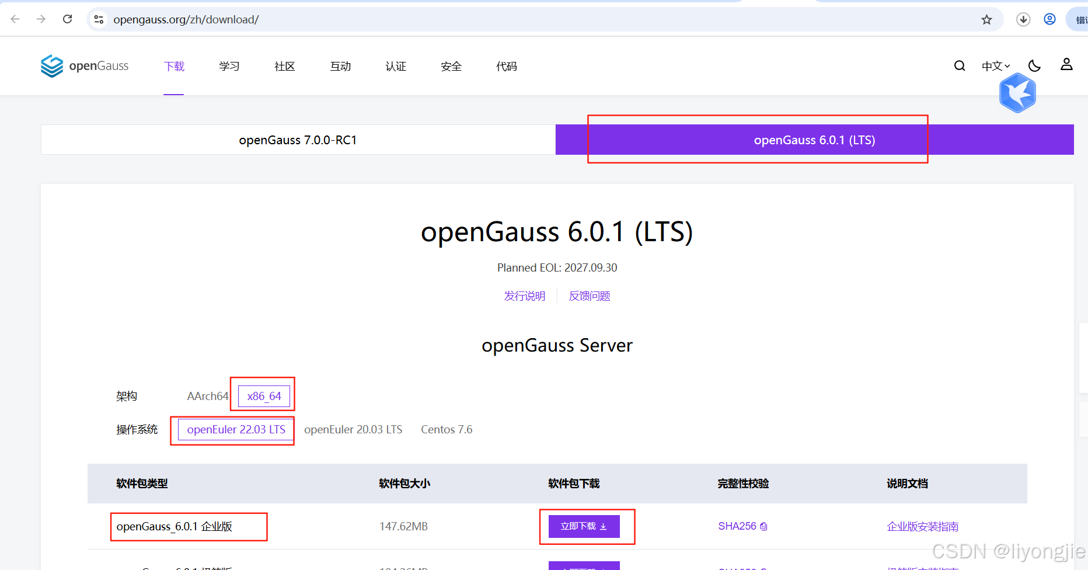Image resolution: width=1088 pixels, height=570 pixels.
Task: Reload the page
Action: pos(68,19)
